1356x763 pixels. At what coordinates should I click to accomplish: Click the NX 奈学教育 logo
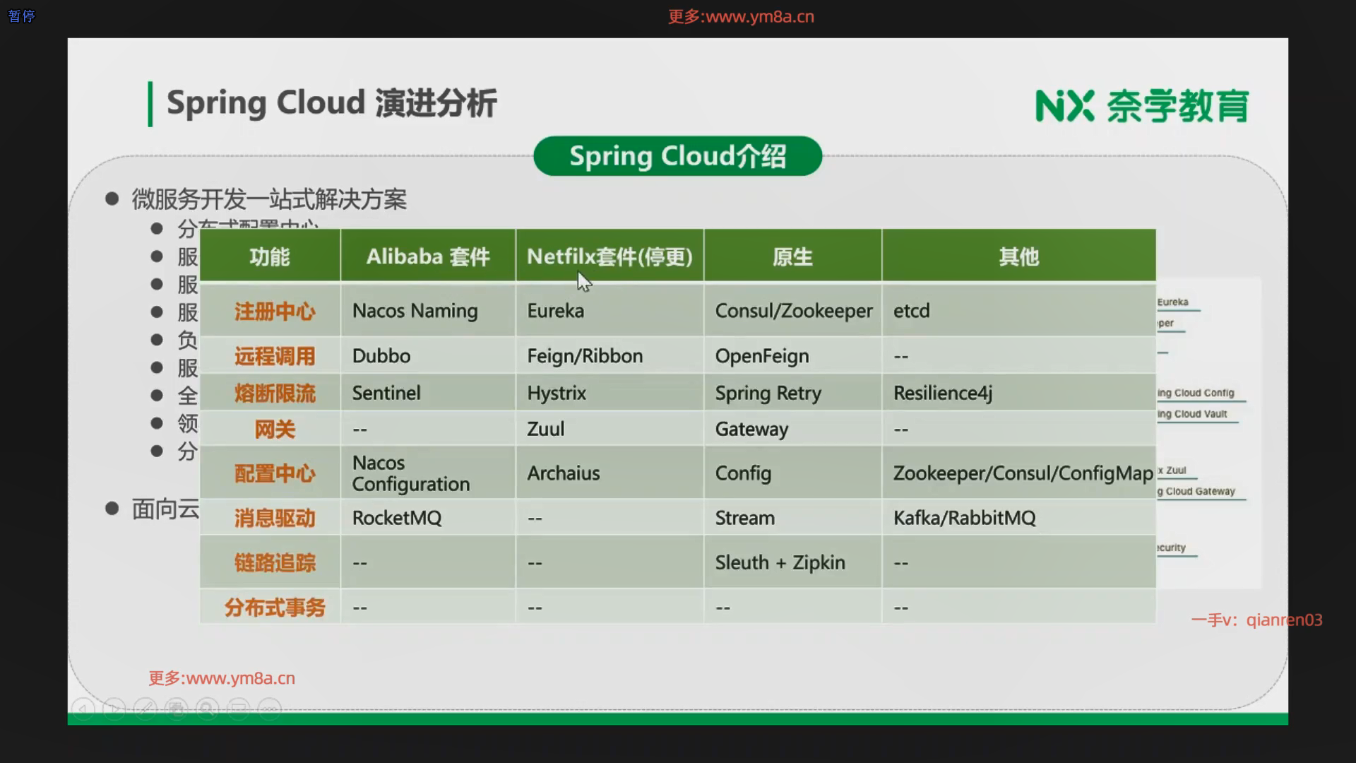coord(1141,106)
